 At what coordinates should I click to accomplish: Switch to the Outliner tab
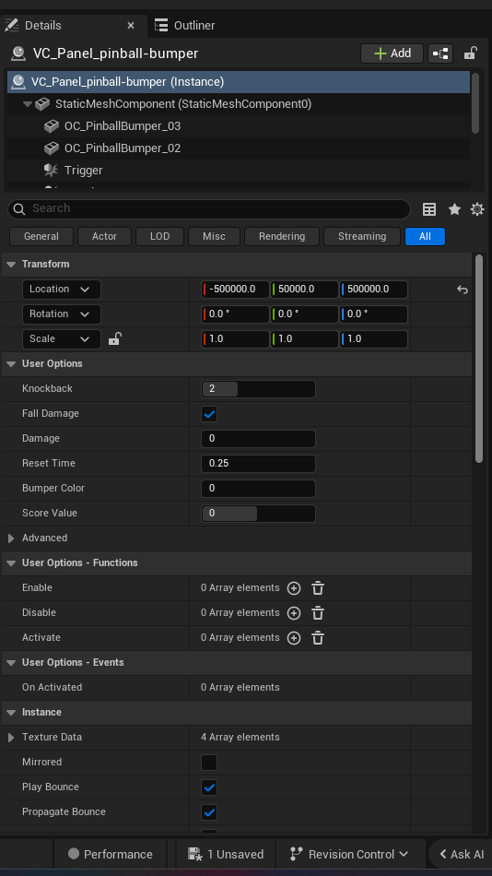pos(185,25)
